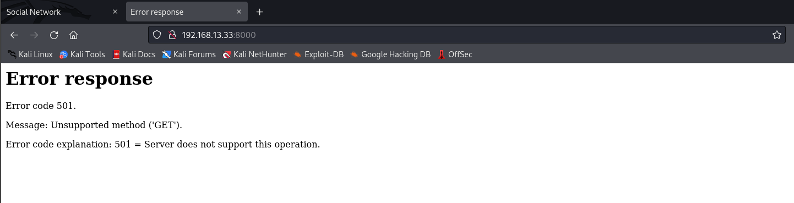The height and width of the screenshot is (203, 794).
Task: Open a new tab with plus
Action: 260,12
